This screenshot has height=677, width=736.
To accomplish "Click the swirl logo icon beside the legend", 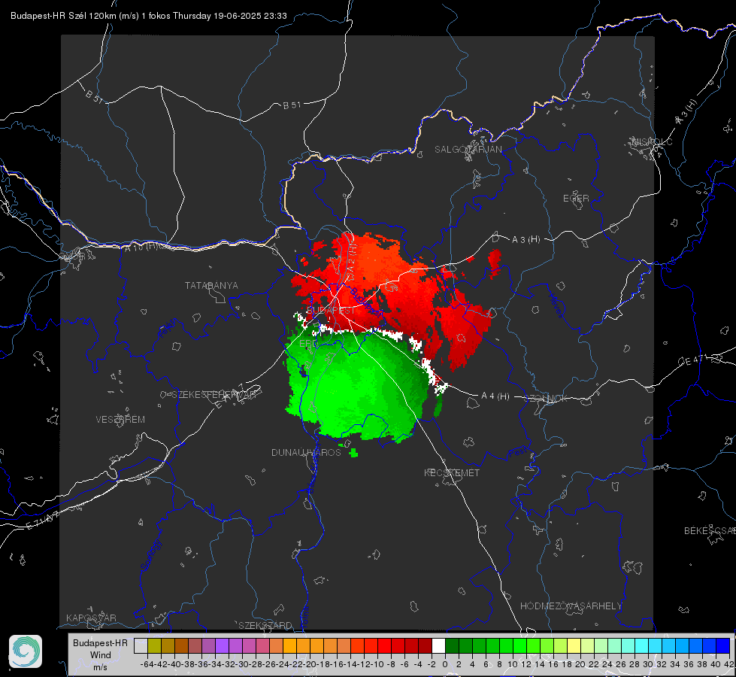I will 26,651.
